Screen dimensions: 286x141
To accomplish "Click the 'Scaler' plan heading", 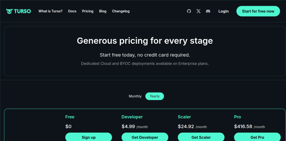I will point(184,117).
